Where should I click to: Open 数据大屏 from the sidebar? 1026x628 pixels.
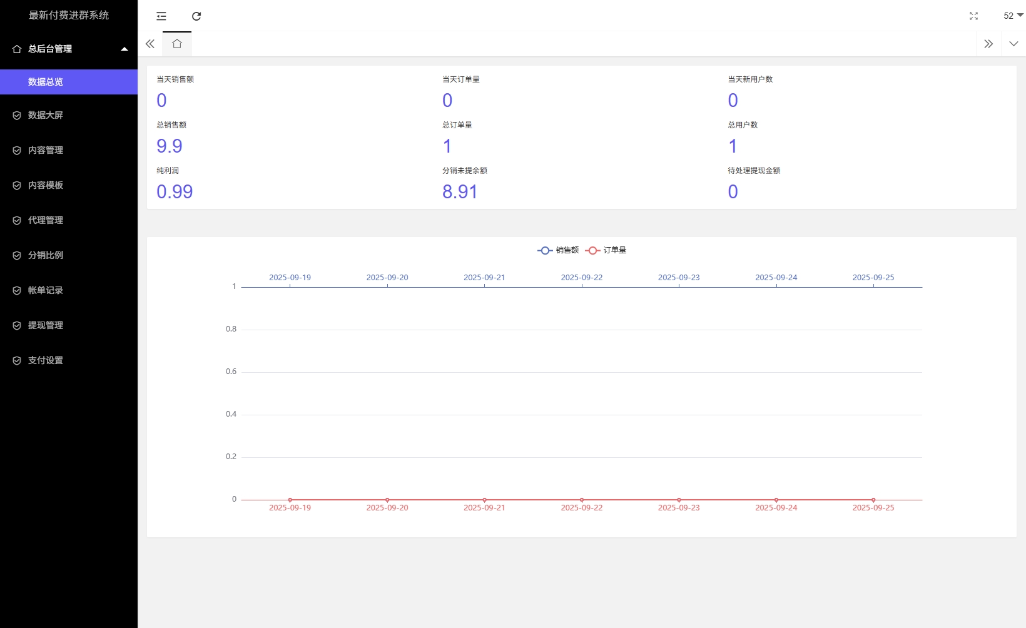click(x=46, y=115)
